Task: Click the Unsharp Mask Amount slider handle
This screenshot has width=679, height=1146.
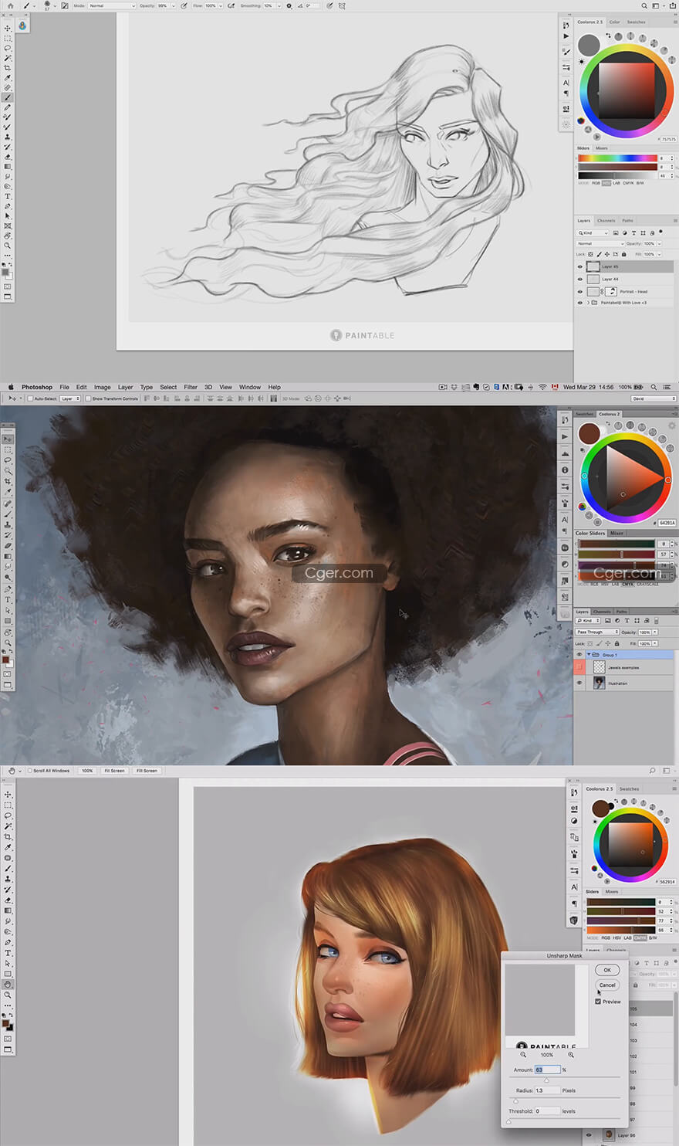Action: click(546, 1080)
